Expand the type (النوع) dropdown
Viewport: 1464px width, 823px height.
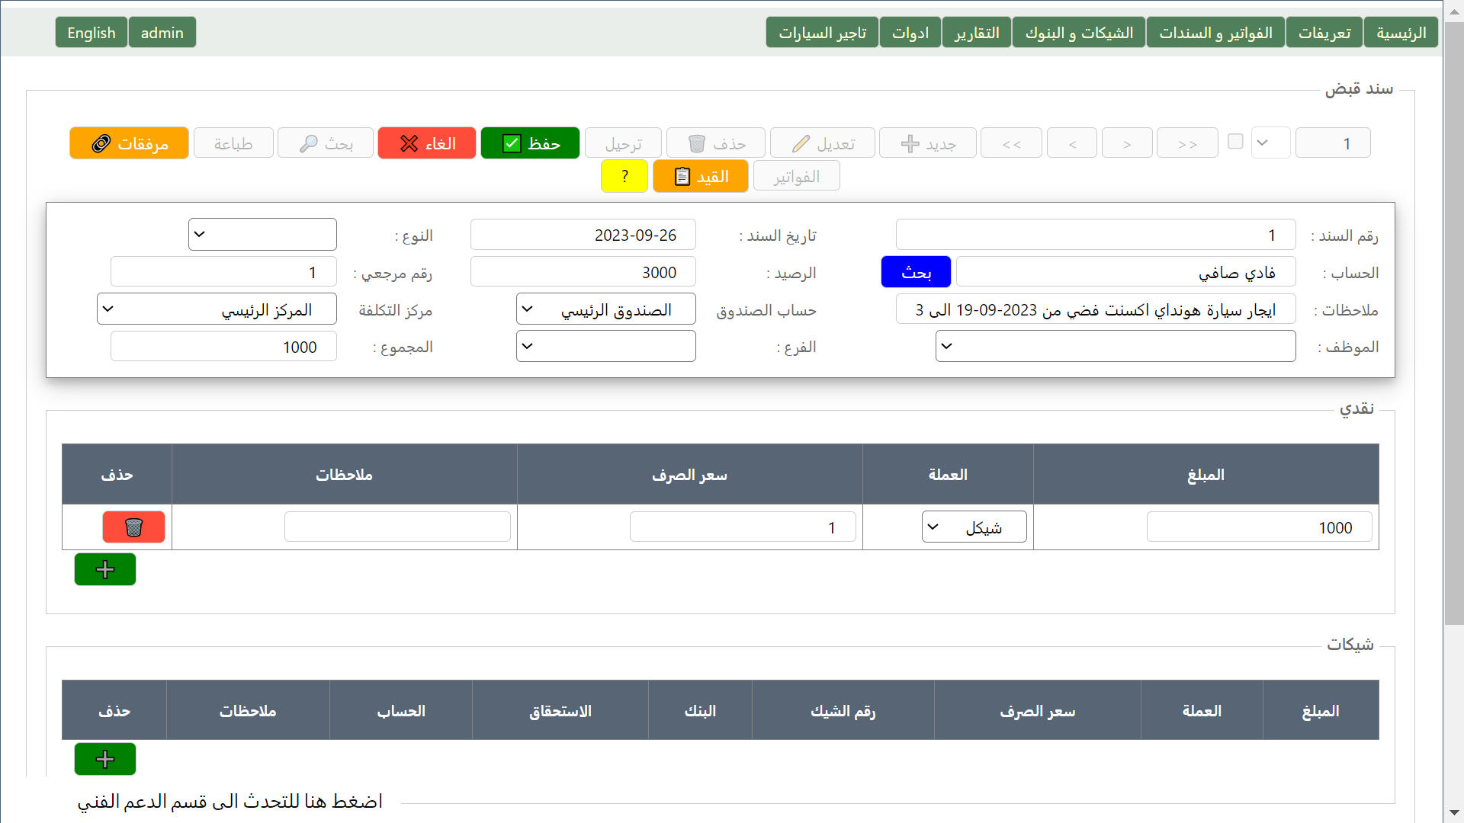point(262,235)
